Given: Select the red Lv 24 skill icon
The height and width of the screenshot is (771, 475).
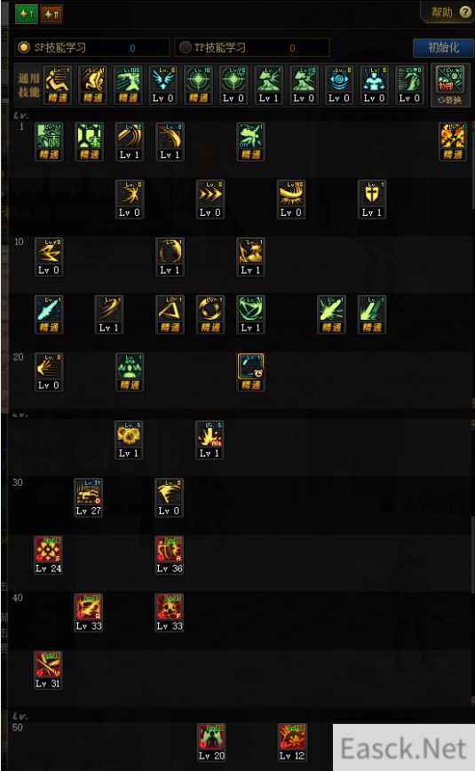Looking at the screenshot, I should click(48, 555).
